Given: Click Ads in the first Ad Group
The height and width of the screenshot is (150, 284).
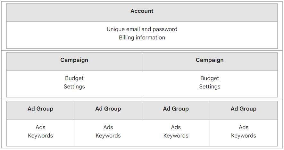Looking at the screenshot, I should 40,127.
